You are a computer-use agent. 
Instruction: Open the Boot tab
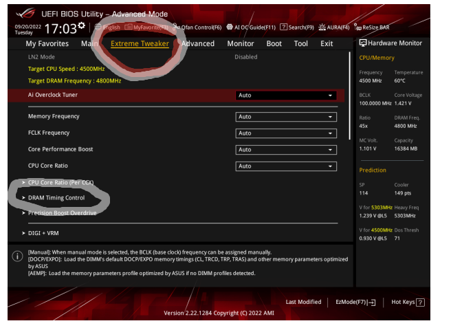[x=274, y=43]
